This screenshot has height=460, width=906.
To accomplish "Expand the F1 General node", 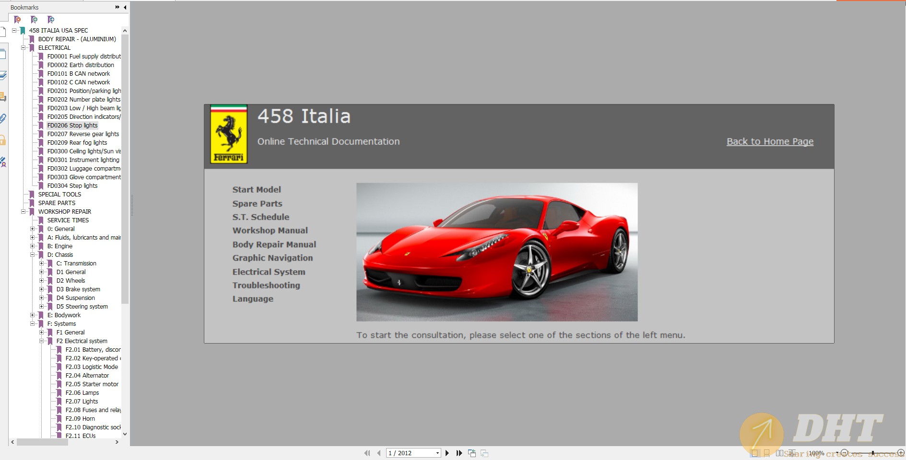I will (x=41, y=332).
